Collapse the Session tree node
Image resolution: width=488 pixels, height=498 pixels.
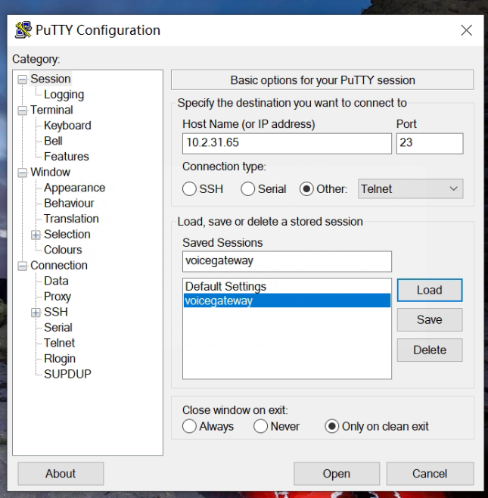22,79
